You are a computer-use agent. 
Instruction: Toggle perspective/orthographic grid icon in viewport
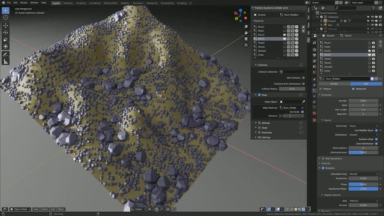(246, 45)
